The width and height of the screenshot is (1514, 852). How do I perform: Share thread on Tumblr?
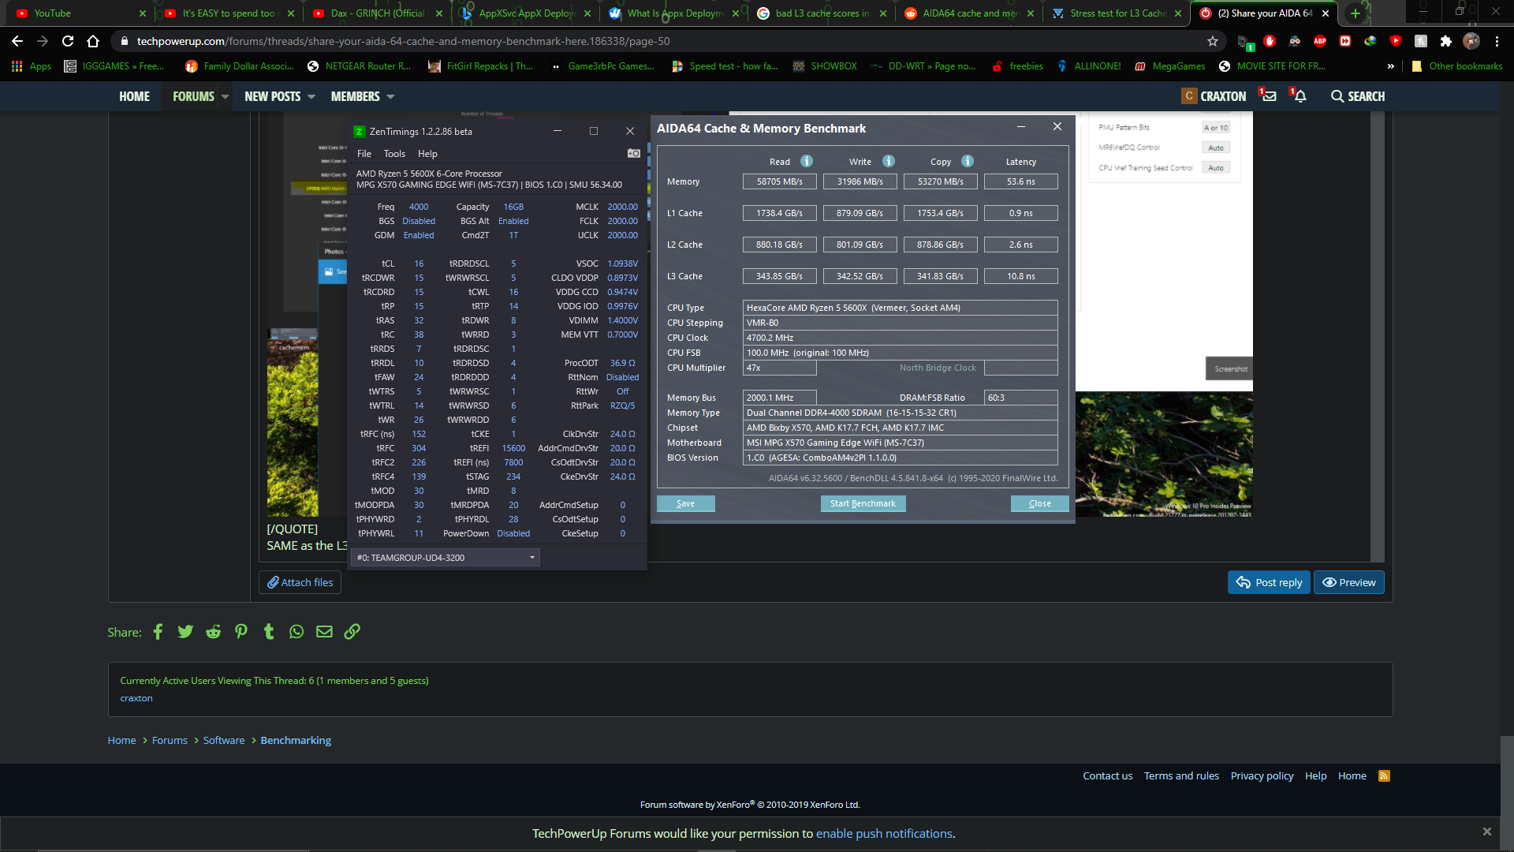pyautogui.click(x=269, y=632)
